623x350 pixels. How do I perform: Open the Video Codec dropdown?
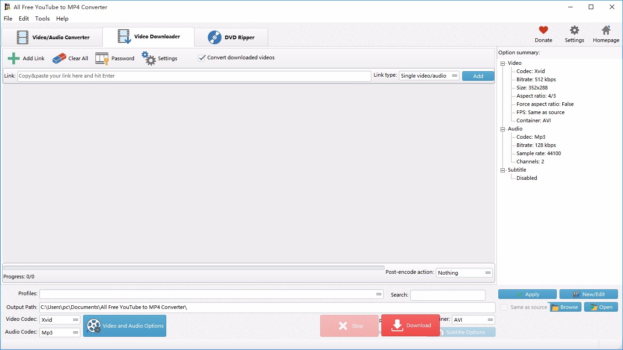(60, 320)
